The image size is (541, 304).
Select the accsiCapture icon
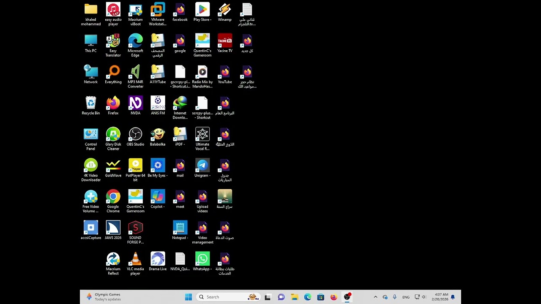click(91, 231)
